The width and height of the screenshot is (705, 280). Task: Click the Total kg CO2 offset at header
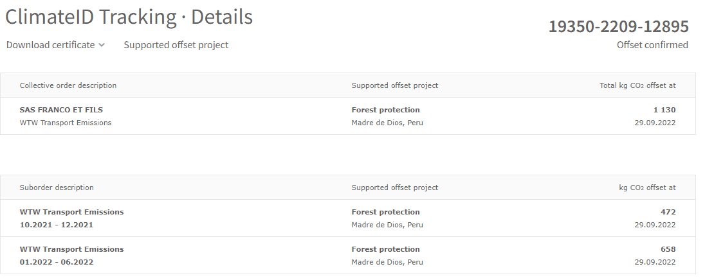pos(637,85)
